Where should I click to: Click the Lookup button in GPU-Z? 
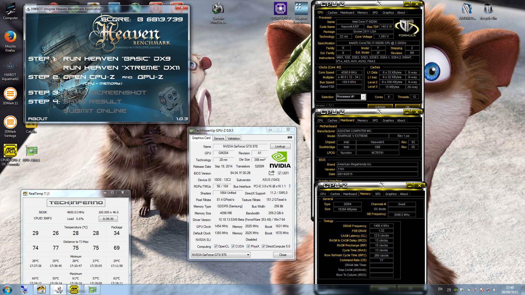pyautogui.click(x=280, y=146)
